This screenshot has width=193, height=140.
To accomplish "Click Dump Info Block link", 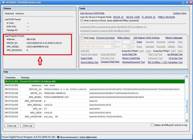I will (108, 54).
